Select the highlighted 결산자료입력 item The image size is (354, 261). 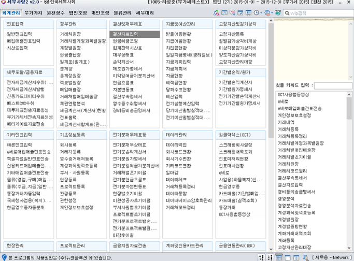point(135,34)
